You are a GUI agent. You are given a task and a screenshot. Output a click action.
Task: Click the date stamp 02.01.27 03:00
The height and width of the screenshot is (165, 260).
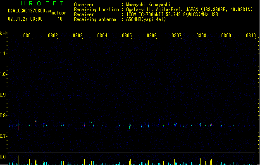click(25, 19)
